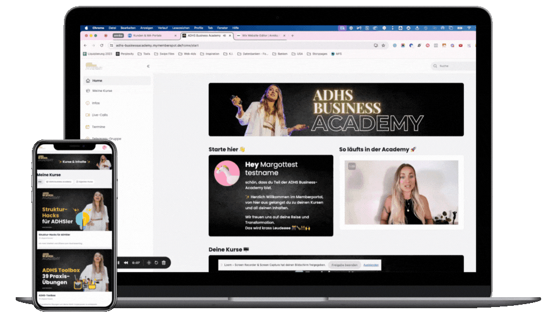Viewport: 558px width, 314px height.
Task: Open a new tab with the plus button
Action: (x=292, y=35)
